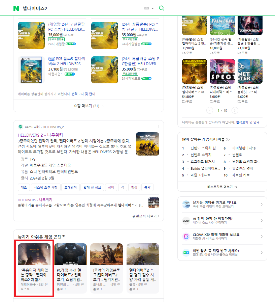The width and height of the screenshot is (275, 302).
Task: Select the 장비 section tab
Action: tap(111, 187)
